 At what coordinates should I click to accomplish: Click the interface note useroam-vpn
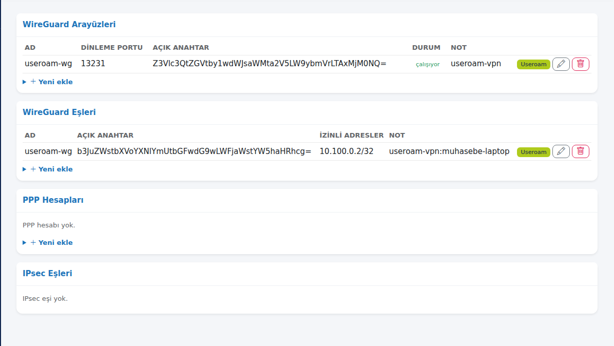coord(476,64)
